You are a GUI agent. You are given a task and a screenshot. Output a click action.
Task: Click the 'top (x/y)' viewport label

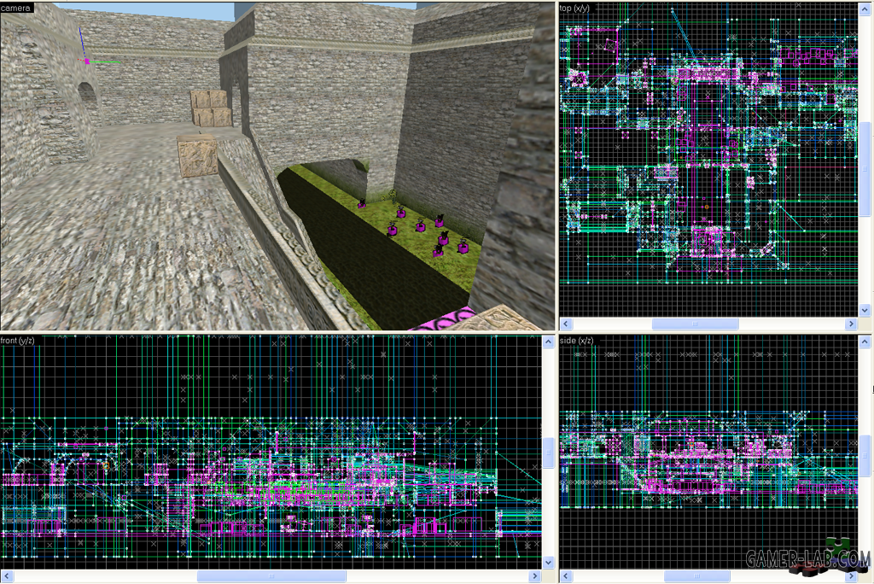tap(574, 8)
